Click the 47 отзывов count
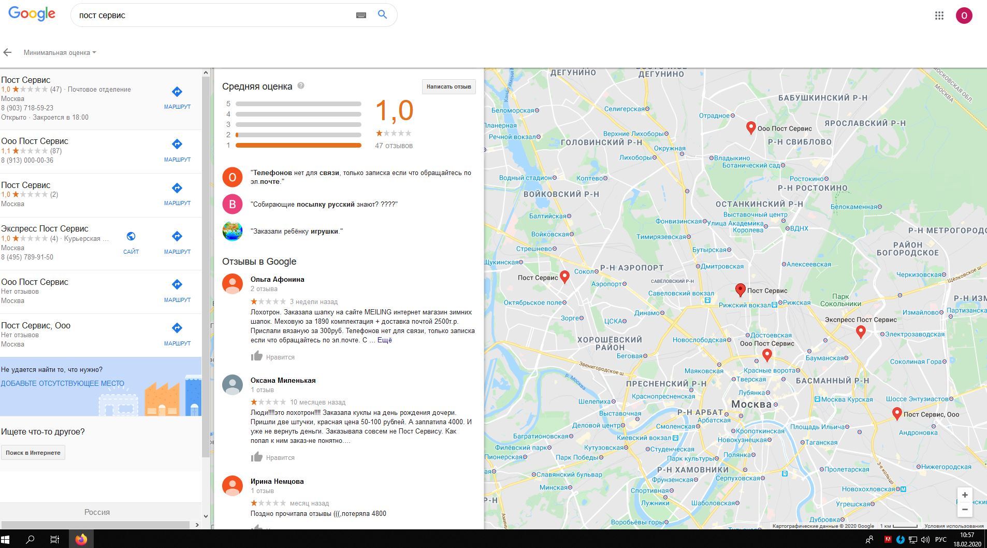 coord(394,146)
